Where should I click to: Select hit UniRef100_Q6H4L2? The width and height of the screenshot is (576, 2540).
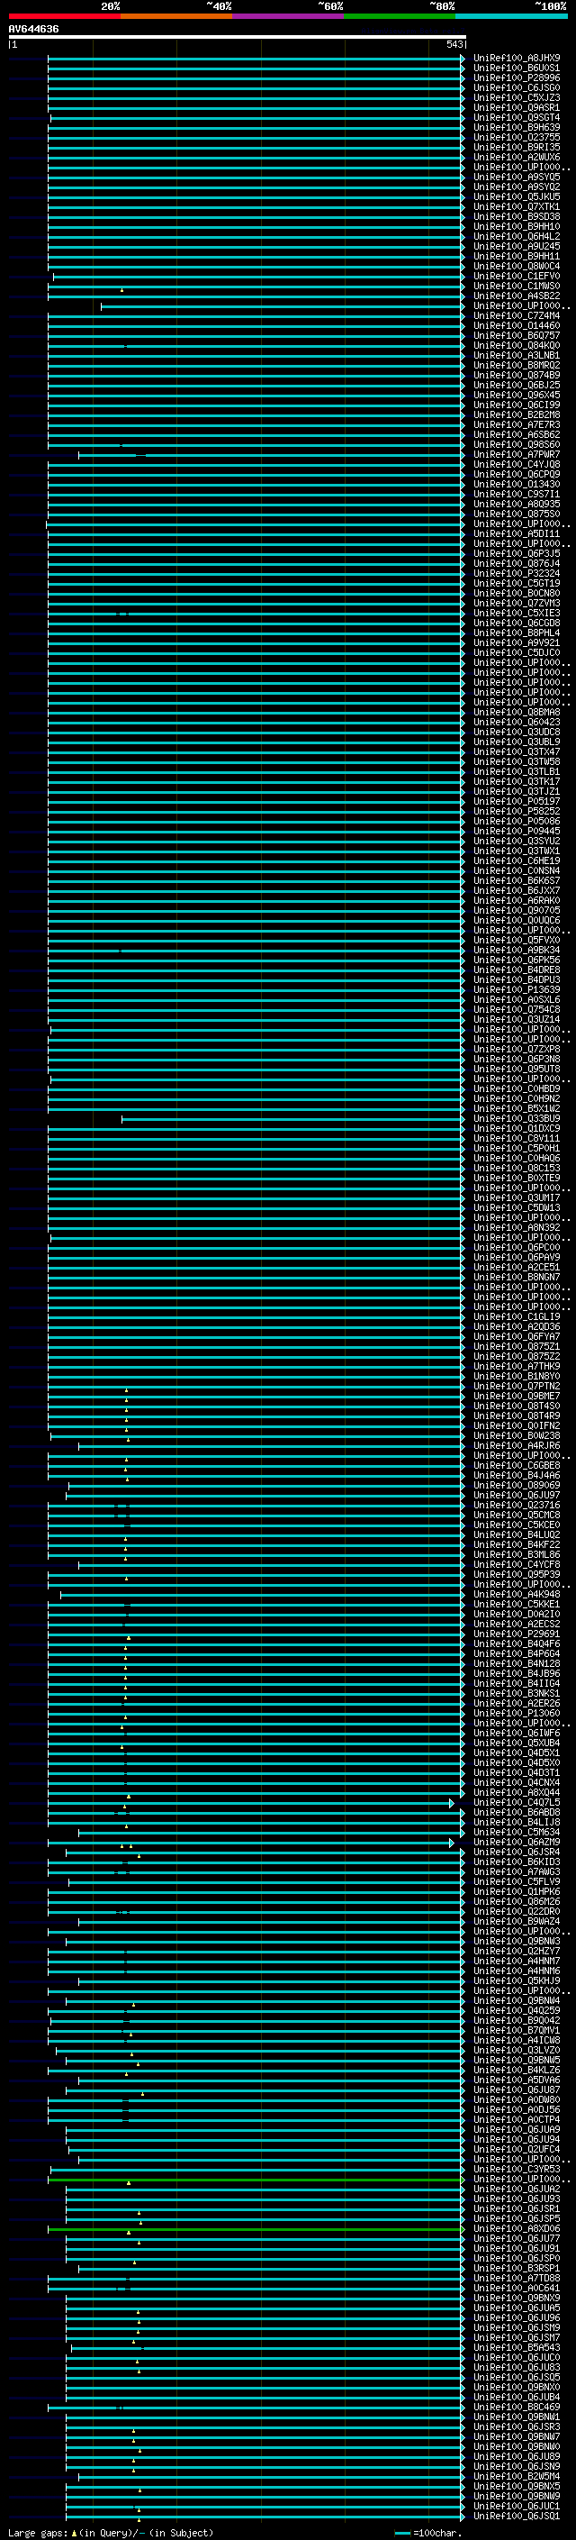517,237
